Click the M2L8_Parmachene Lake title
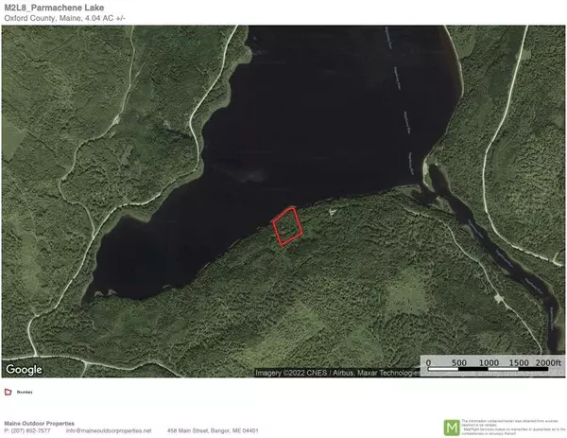This screenshot has height=438, width=567. (54, 8)
